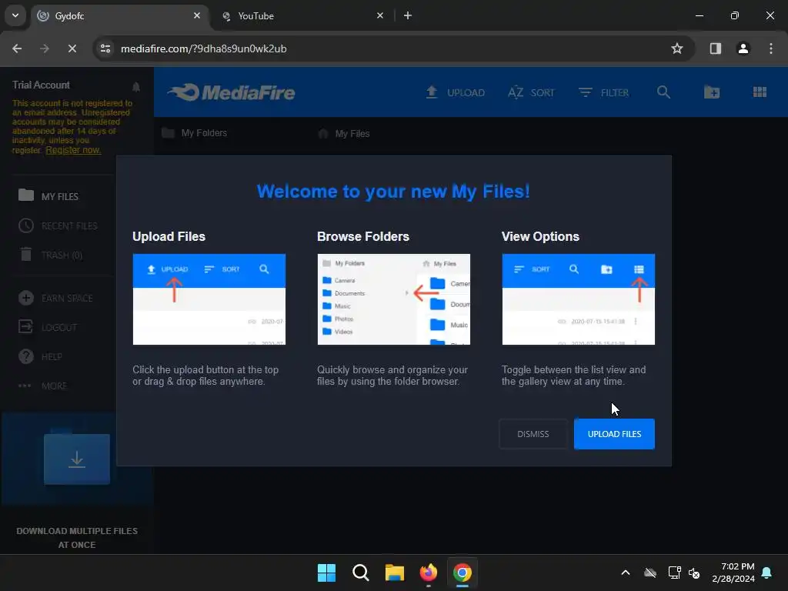Toggle the browser side panel
This screenshot has height=591, width=788.
pyautogui.click(x=716, y=48)
